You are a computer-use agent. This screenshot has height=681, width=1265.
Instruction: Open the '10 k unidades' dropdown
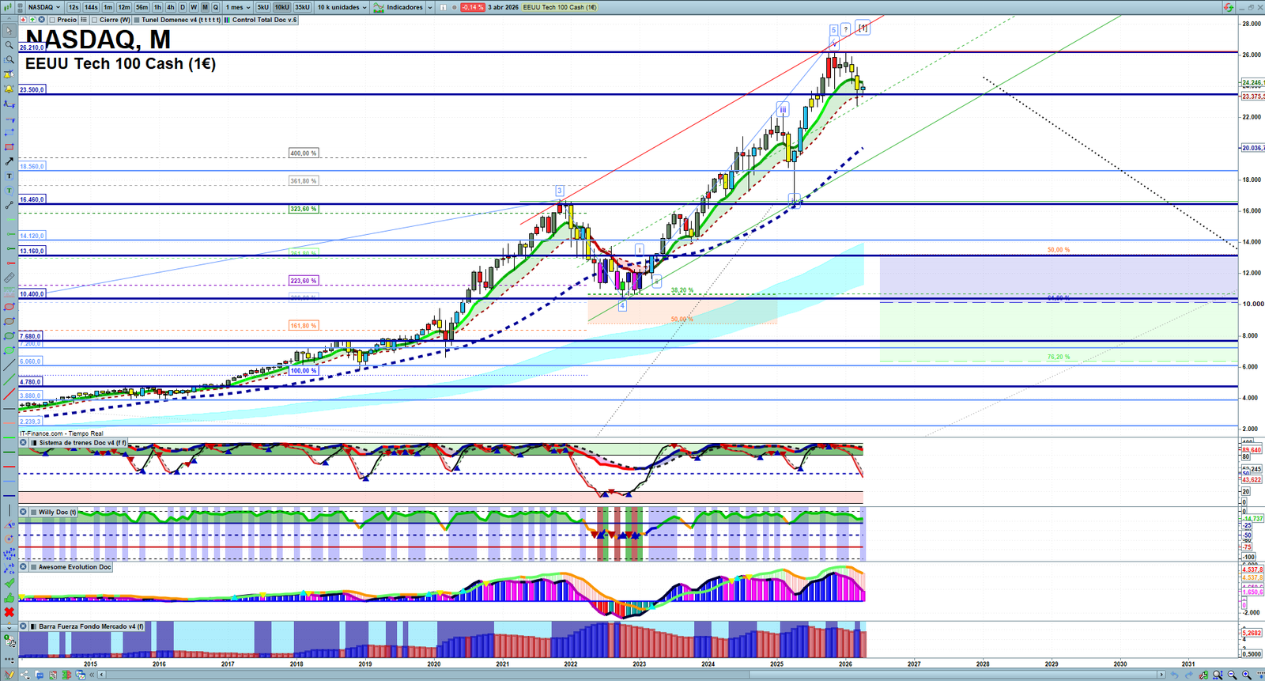tap(342, 7)
